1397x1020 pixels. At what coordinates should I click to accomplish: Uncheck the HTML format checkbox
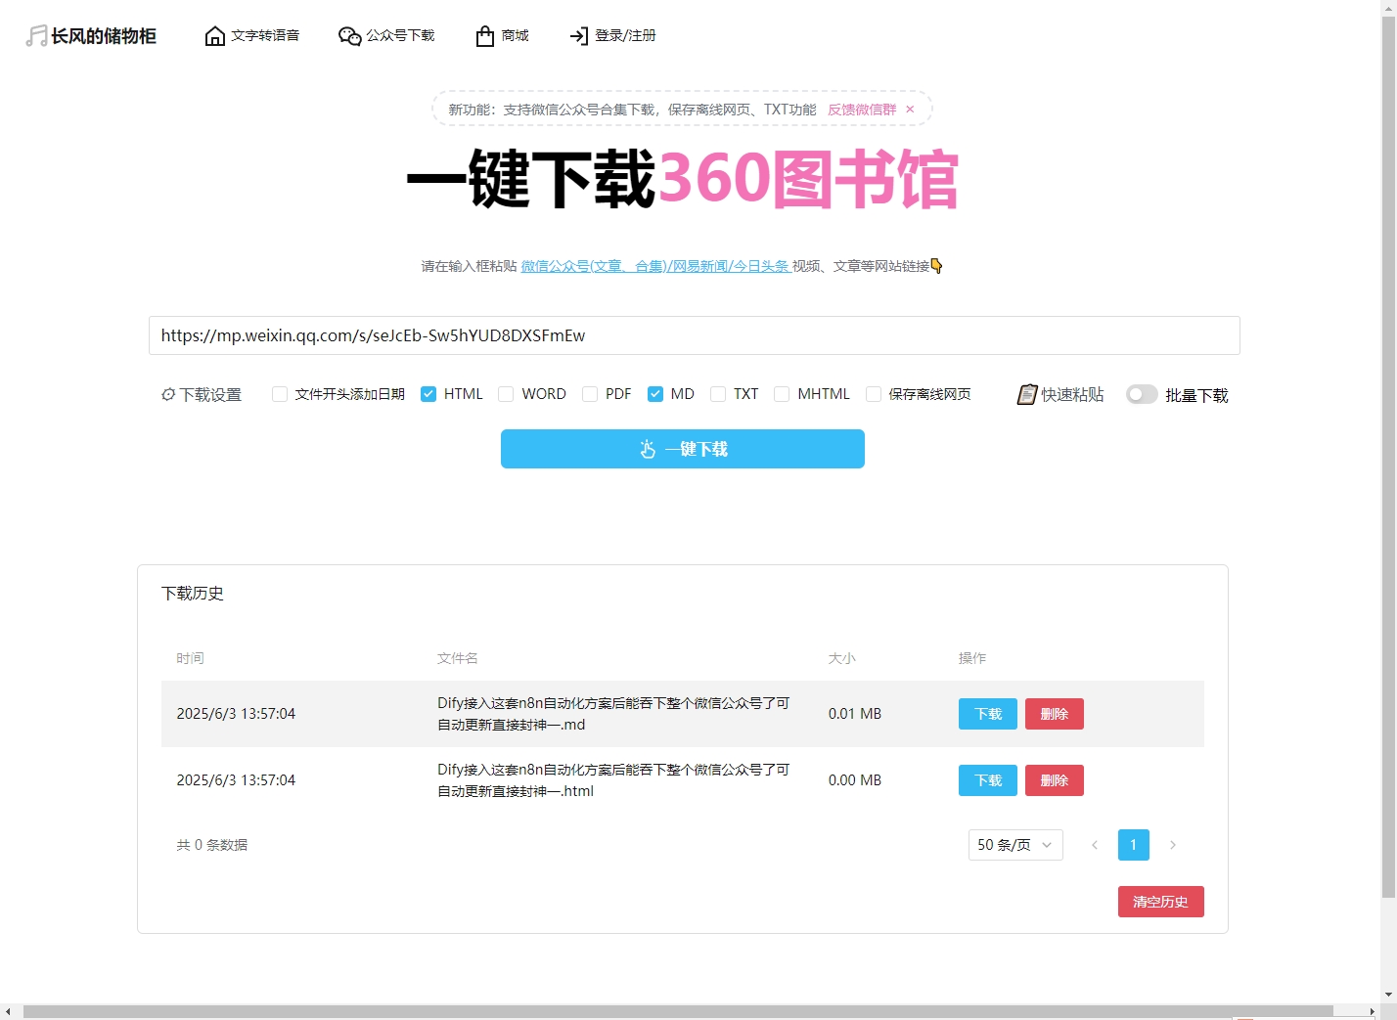coord(428,394)
